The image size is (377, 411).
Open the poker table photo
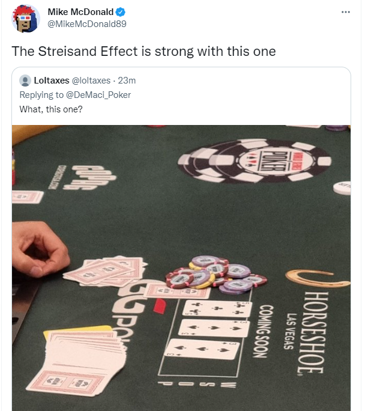coord(181,268)
